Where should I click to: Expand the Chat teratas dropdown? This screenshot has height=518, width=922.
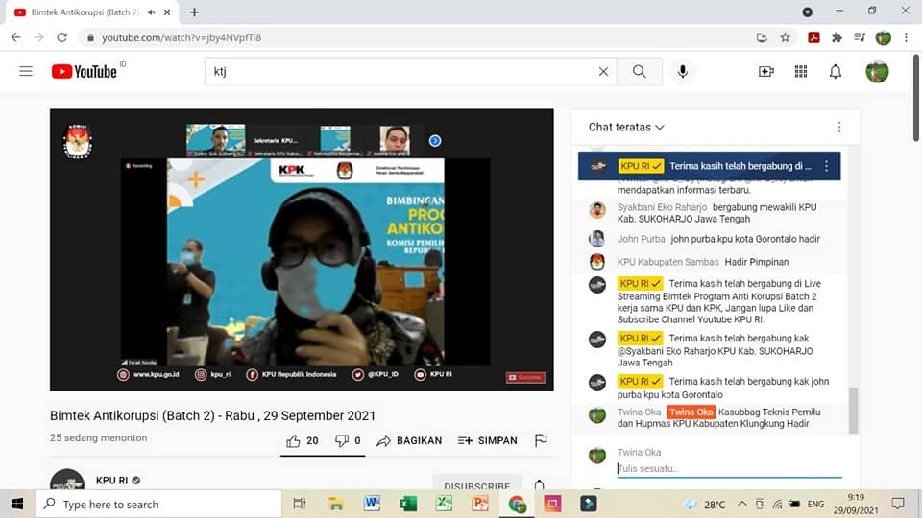coord(626,127)
